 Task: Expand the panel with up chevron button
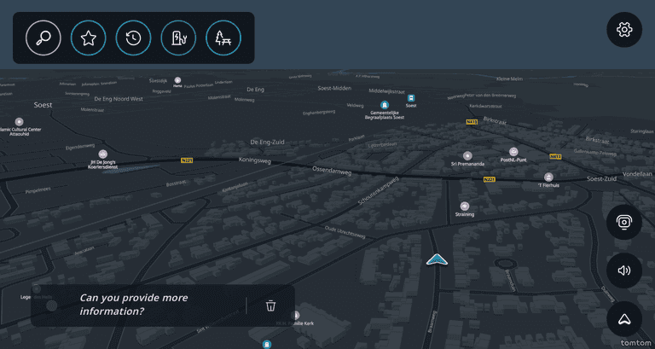coord(624,319)
